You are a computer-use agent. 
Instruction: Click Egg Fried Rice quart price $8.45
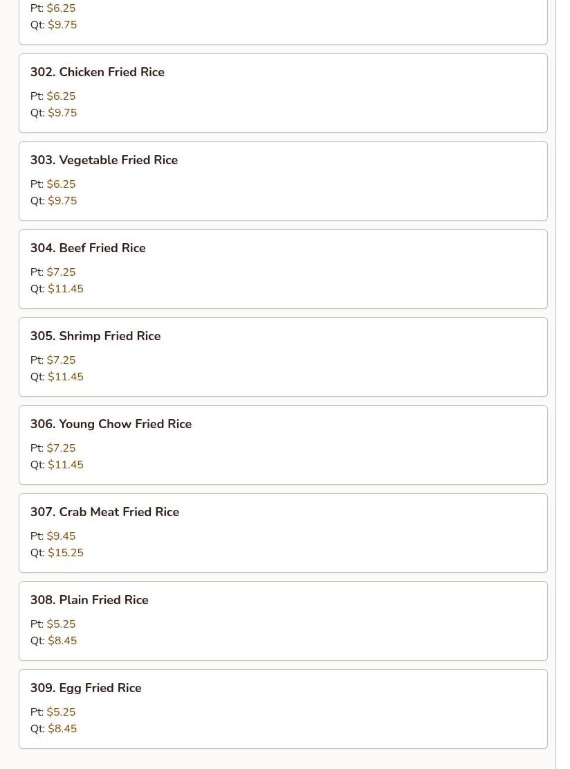62,729
